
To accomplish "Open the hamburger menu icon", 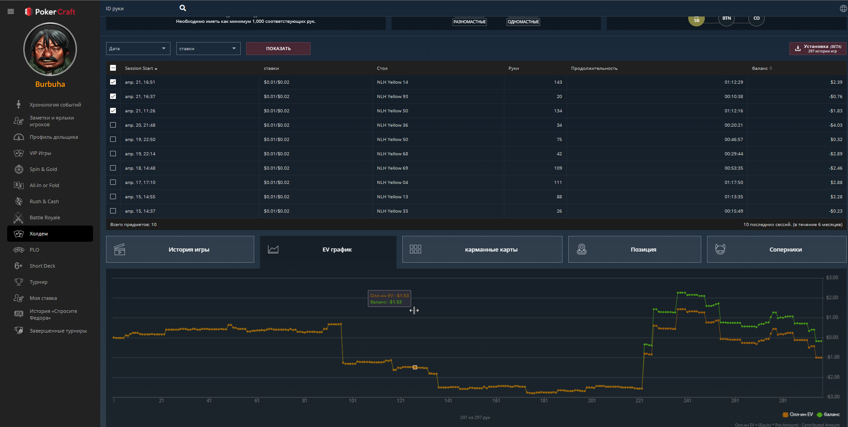I will pyautogui.click(x=11, y=12).
